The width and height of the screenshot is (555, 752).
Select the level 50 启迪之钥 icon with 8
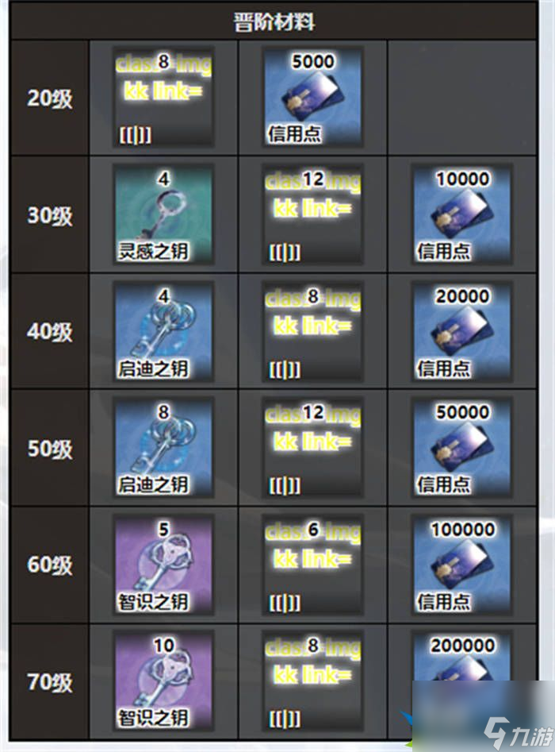coord(163,448)
